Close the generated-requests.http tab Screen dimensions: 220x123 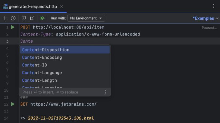62,7
